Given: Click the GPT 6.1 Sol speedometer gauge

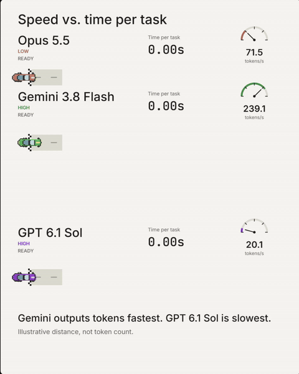Looking at the screenshot, I should 254,226.
